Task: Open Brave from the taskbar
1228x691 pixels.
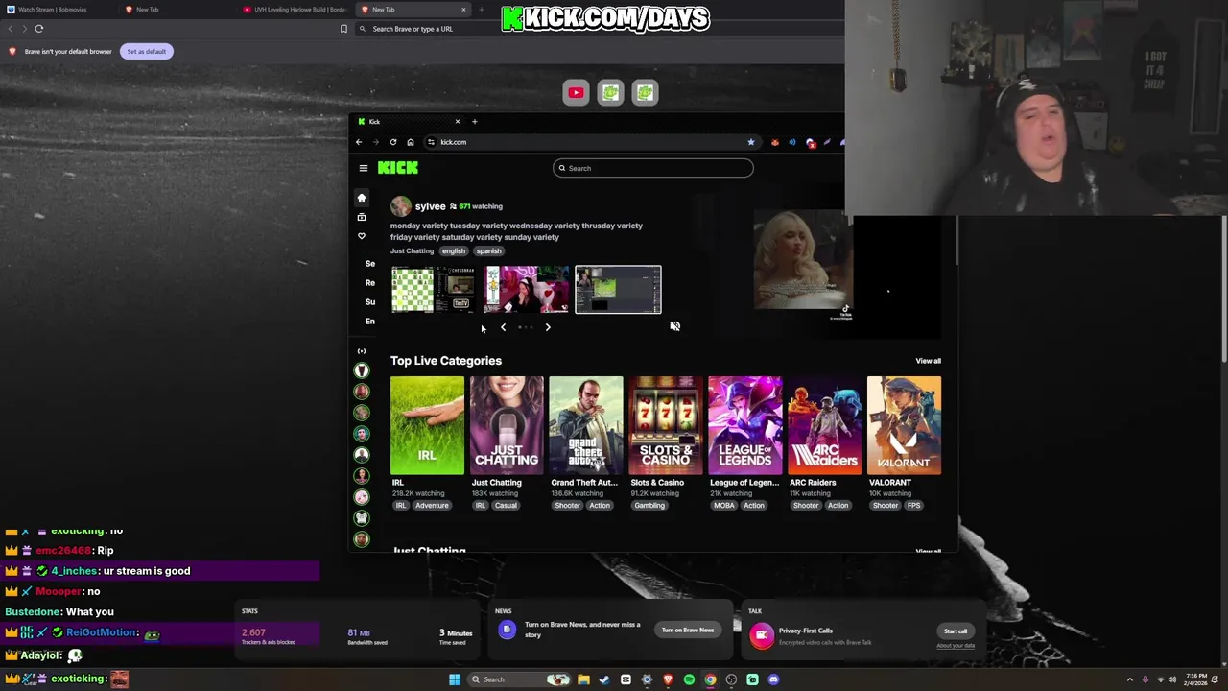Action: [x=668, y=679]
